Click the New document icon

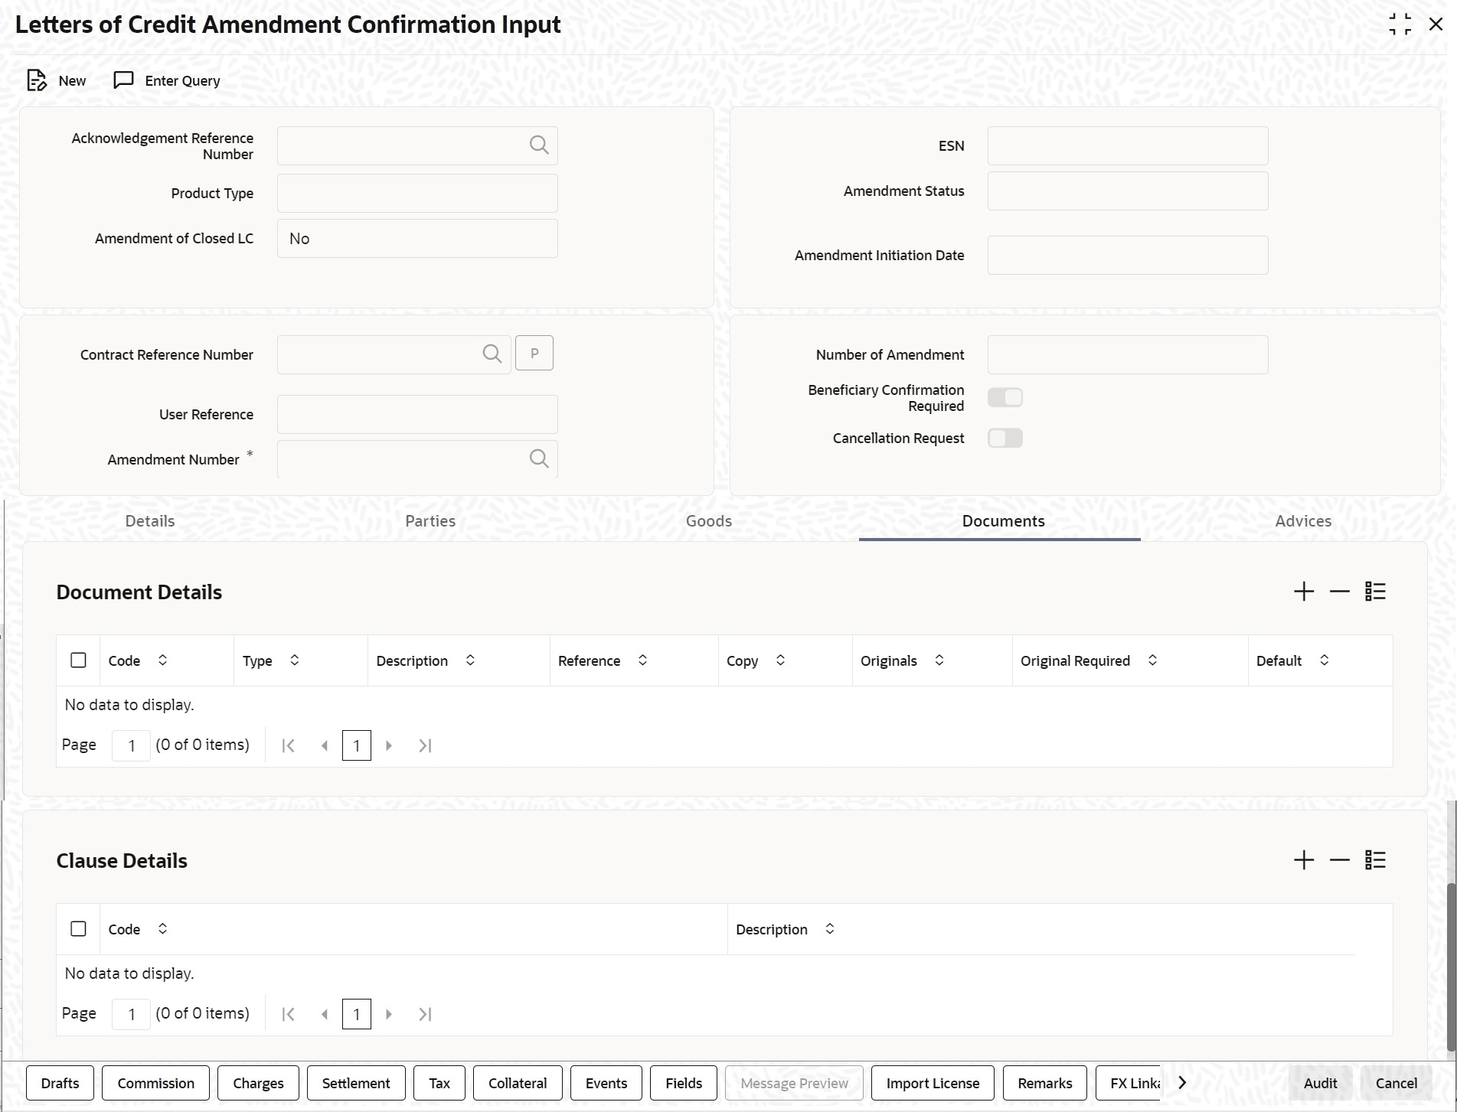(x=36, y=80)
